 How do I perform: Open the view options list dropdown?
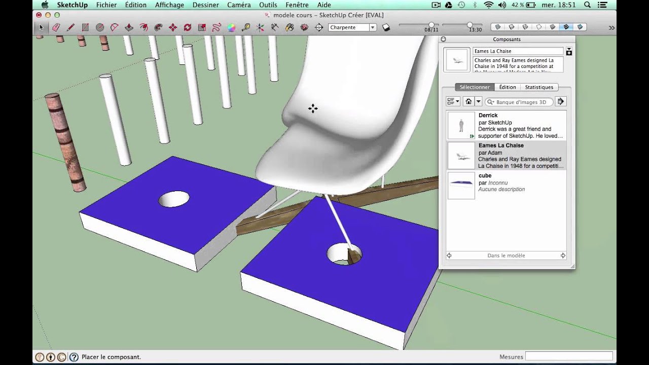click(x=453, y=101)
